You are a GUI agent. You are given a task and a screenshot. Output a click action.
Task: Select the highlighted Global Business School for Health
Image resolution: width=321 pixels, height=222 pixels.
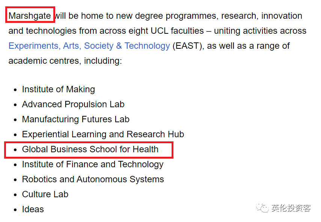pos(90,149)
